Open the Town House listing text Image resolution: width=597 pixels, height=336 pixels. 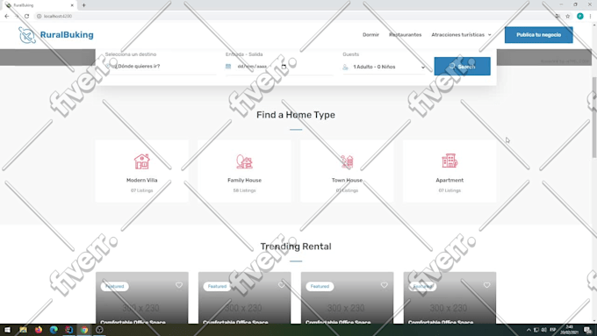point(347,181)
